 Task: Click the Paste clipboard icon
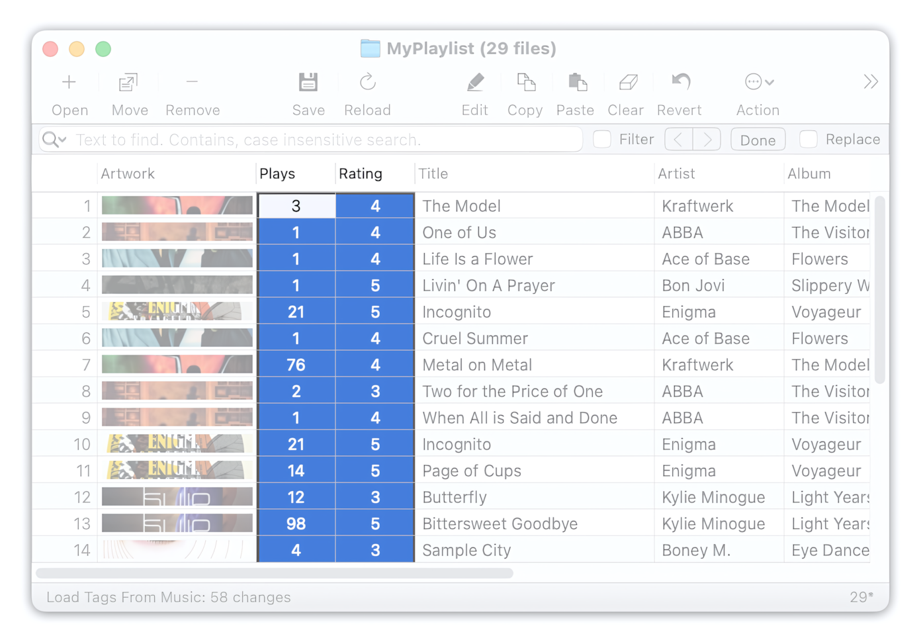pyautogui.click(x=578, y=82)
